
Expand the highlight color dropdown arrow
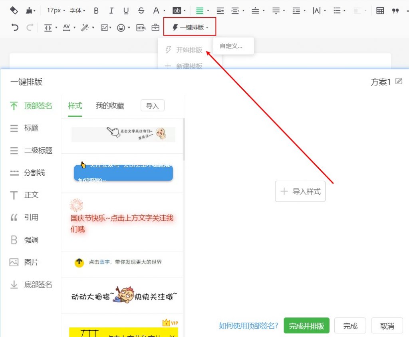tap(185, 11)
